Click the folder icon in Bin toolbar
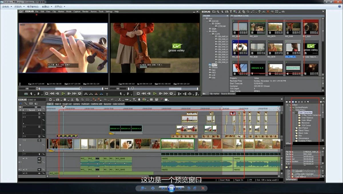The image size is (343, 194). click(213, 12)
